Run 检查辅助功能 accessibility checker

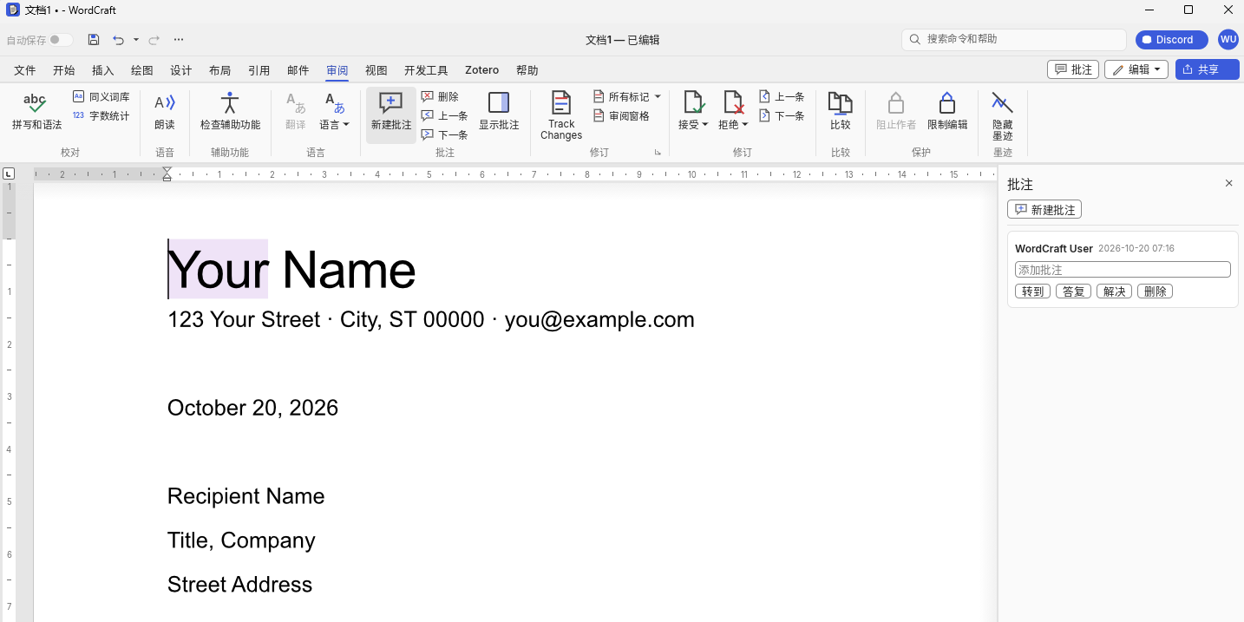[x=230, y=112]
